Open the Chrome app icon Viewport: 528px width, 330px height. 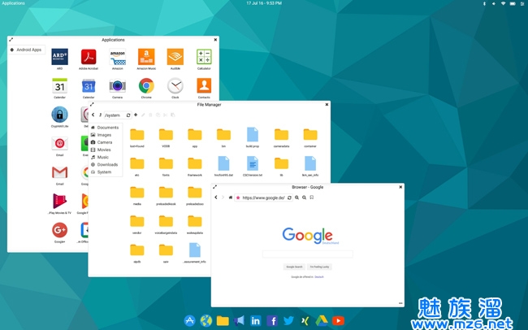(146, 85)
